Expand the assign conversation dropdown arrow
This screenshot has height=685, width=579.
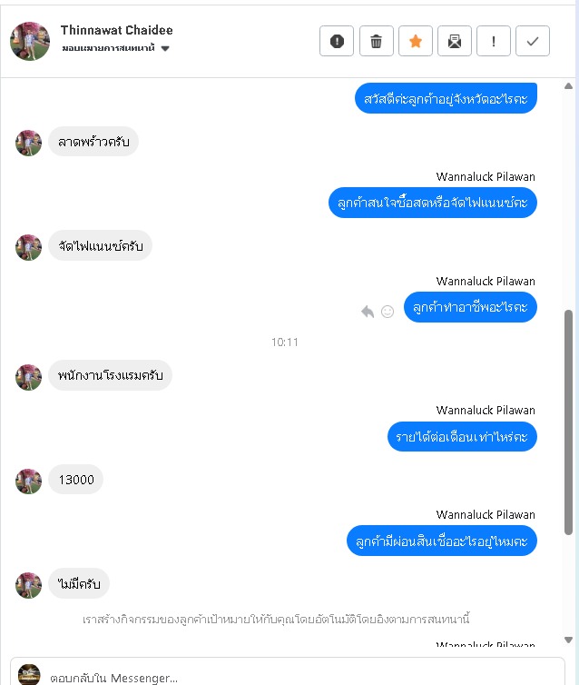pos(165,48)
